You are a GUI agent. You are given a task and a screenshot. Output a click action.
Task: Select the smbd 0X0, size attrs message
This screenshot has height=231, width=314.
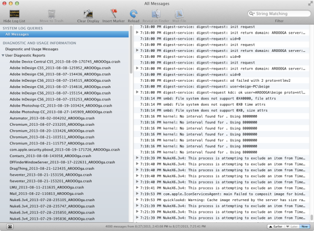point(221,110)
